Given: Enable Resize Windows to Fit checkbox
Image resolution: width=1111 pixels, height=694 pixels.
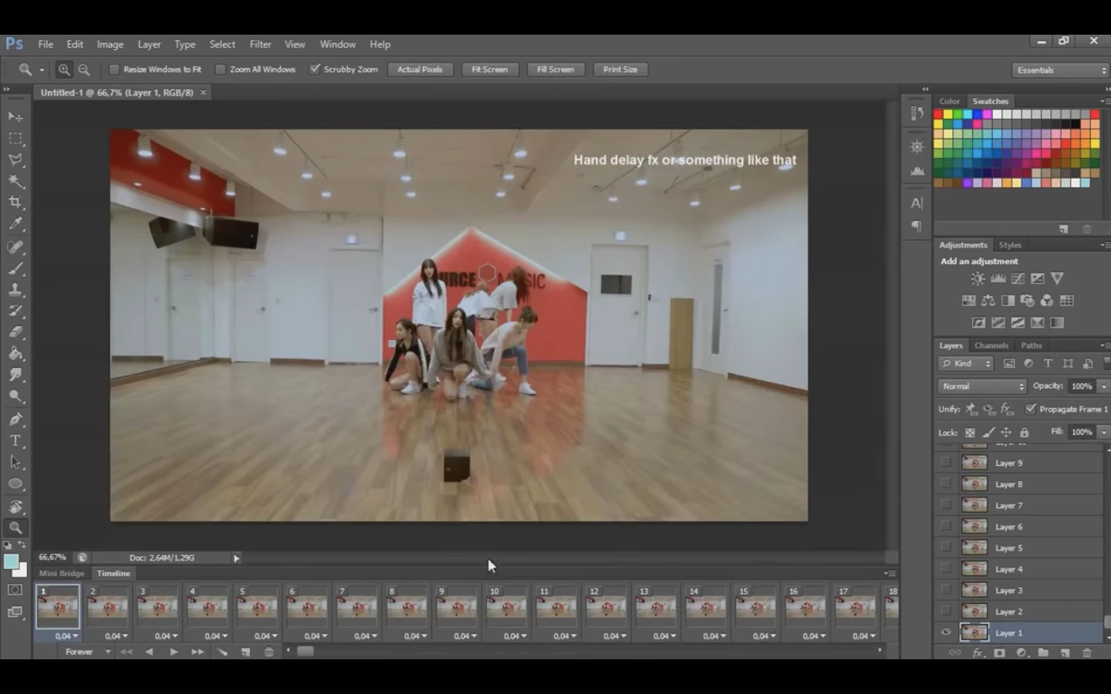Looking at the screenshot, I should (x=114, y=69).
